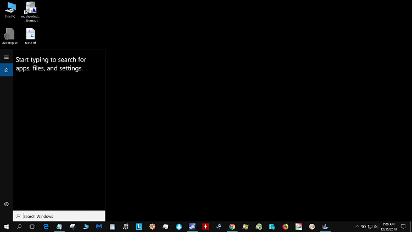Select the test2.rtf desktop file
The image size is (412, 232).
point(30,36)
